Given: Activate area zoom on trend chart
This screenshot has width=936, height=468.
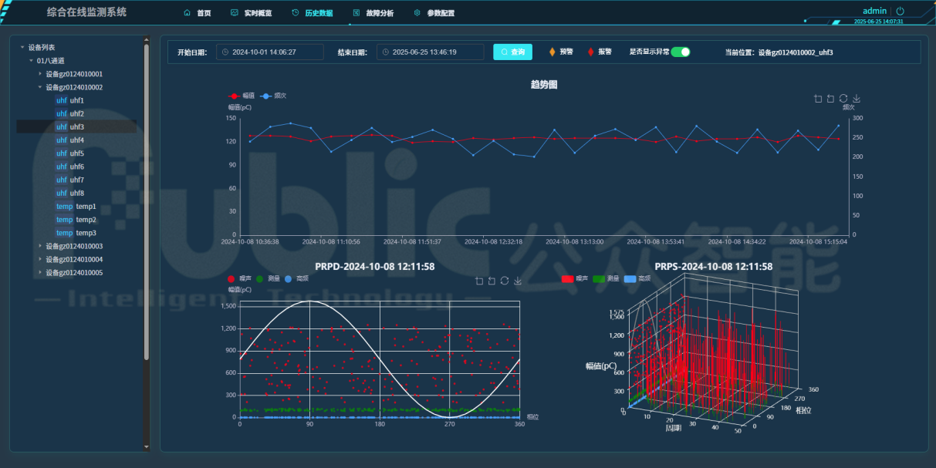Looking at the screenshot, I should pyautogui.click(x=818, y=99).
